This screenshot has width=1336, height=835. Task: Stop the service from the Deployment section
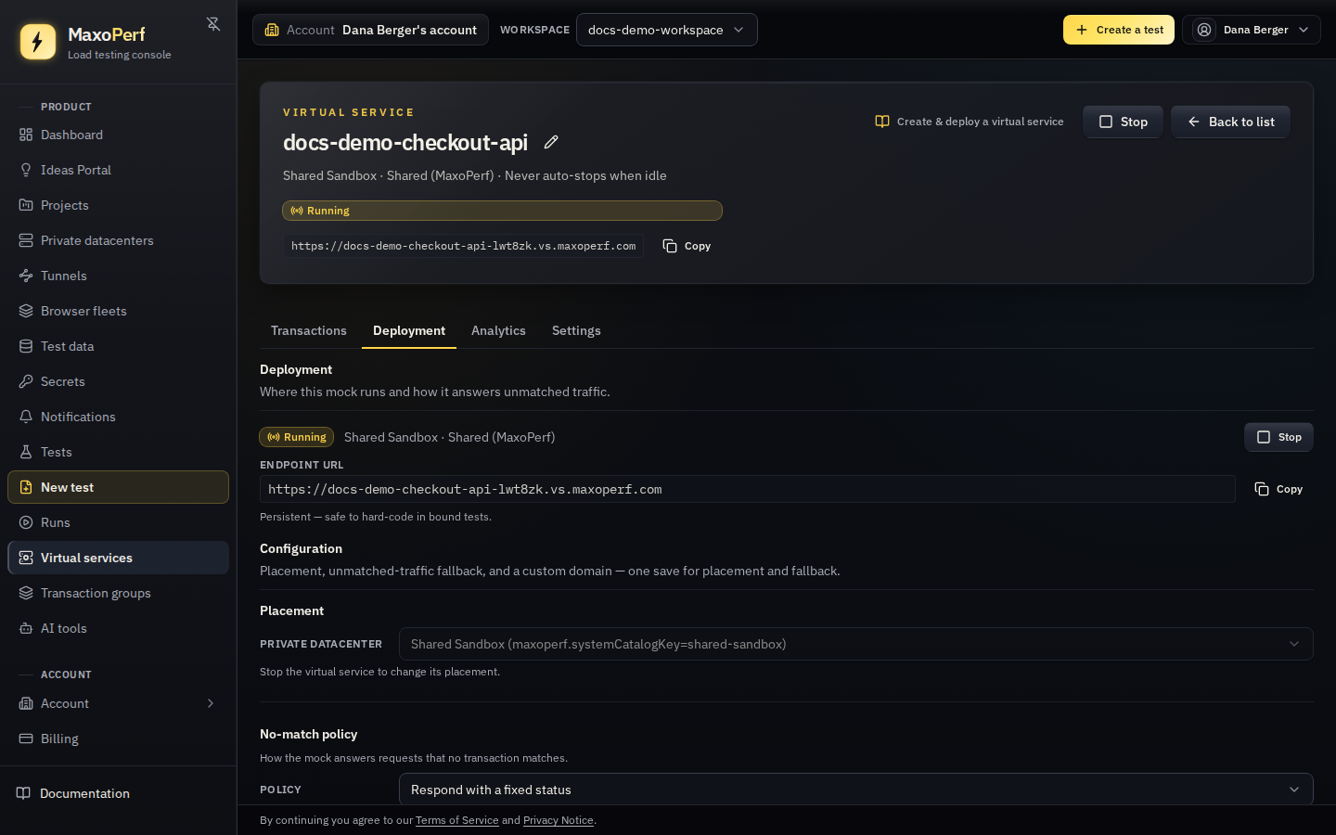click(1278, 437)
